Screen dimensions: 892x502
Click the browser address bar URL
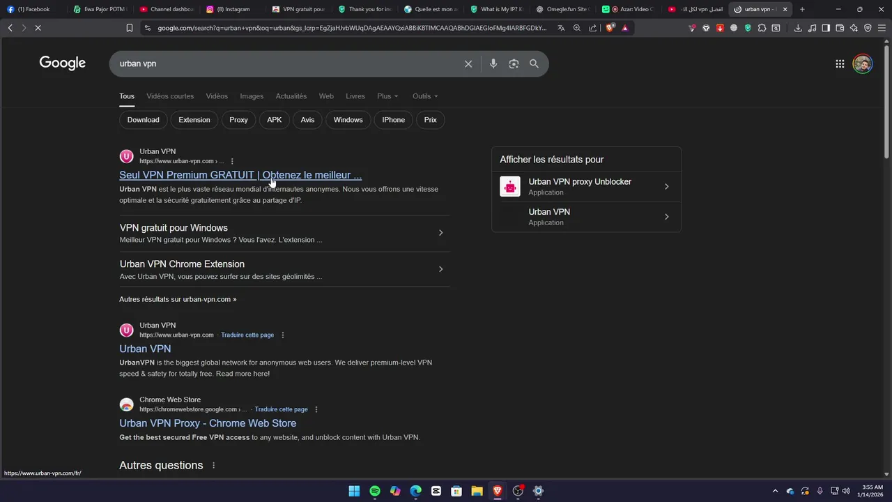(352, 28)
